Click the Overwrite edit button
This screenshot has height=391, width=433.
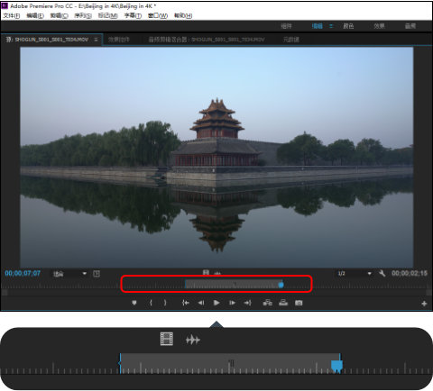click(283, 303)
